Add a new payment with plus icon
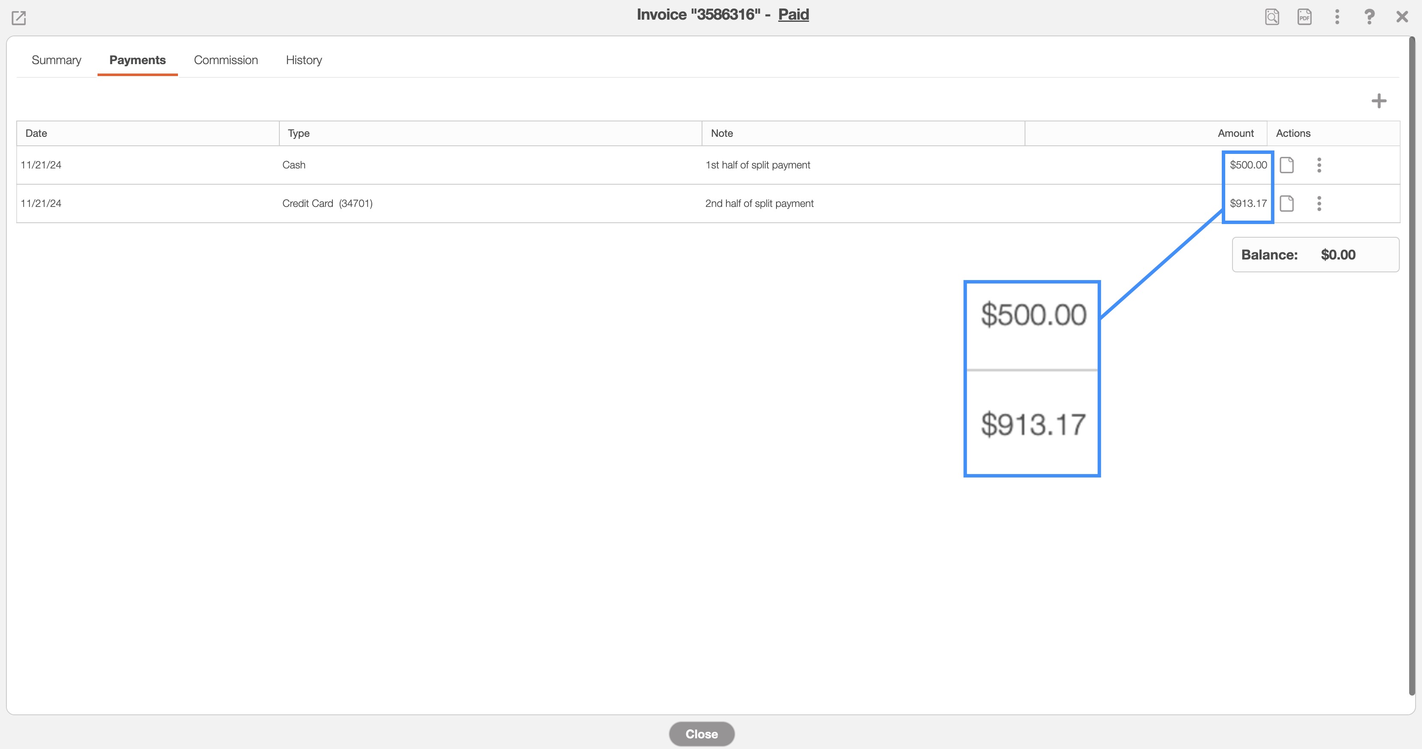The image size is (1422, 749). 1379,101
